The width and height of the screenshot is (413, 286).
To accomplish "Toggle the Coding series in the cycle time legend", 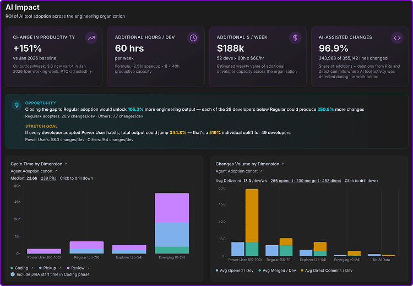I will click(19, 268).
